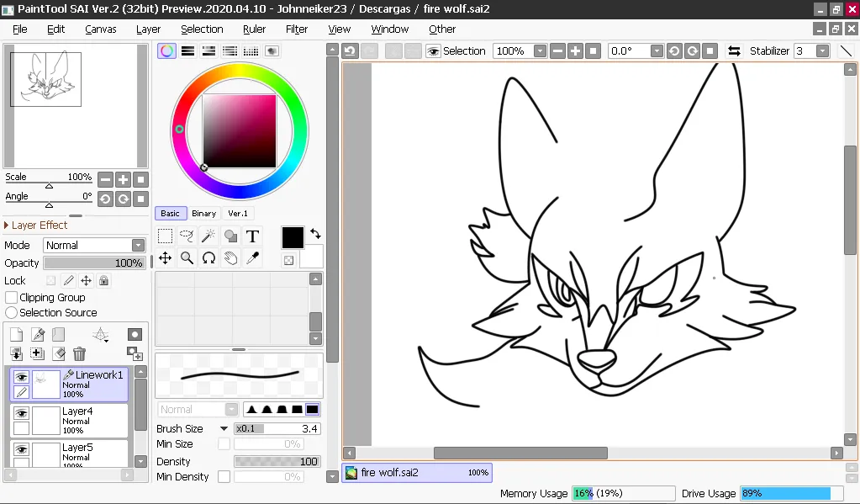
Task: Create a new layer folder
Action: pyautogui.click(x=59, y=334)
